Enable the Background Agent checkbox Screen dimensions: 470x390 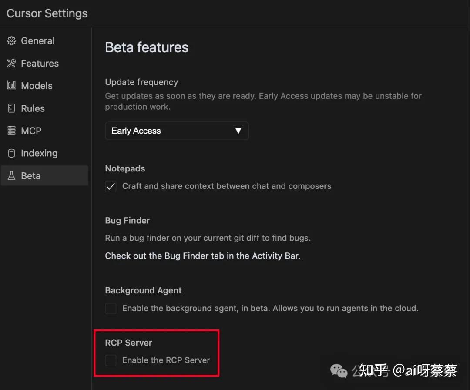(x=111, y=309)
